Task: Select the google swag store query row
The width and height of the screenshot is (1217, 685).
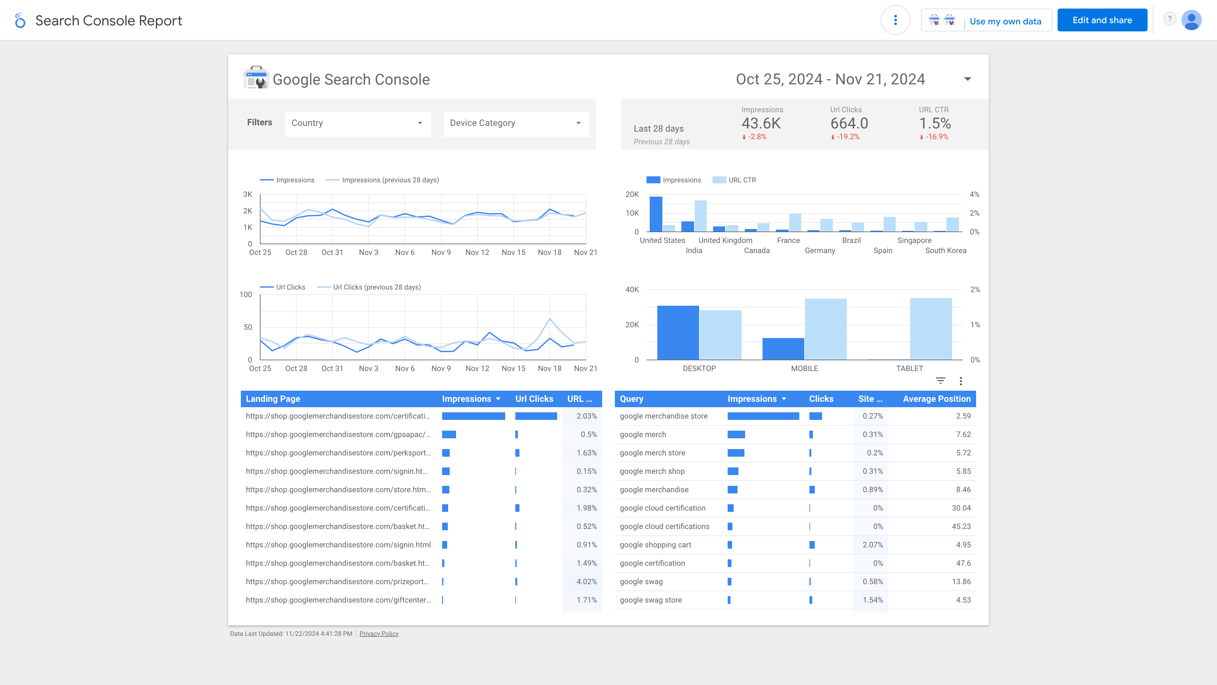Action: [x=795, y=600]
